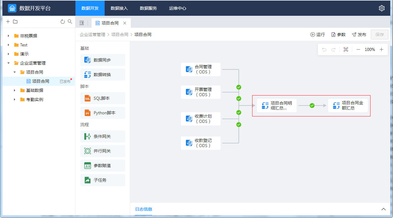
Task: Select the Python脚本 component
Action: pyautogui.click(x=103, y=113)
